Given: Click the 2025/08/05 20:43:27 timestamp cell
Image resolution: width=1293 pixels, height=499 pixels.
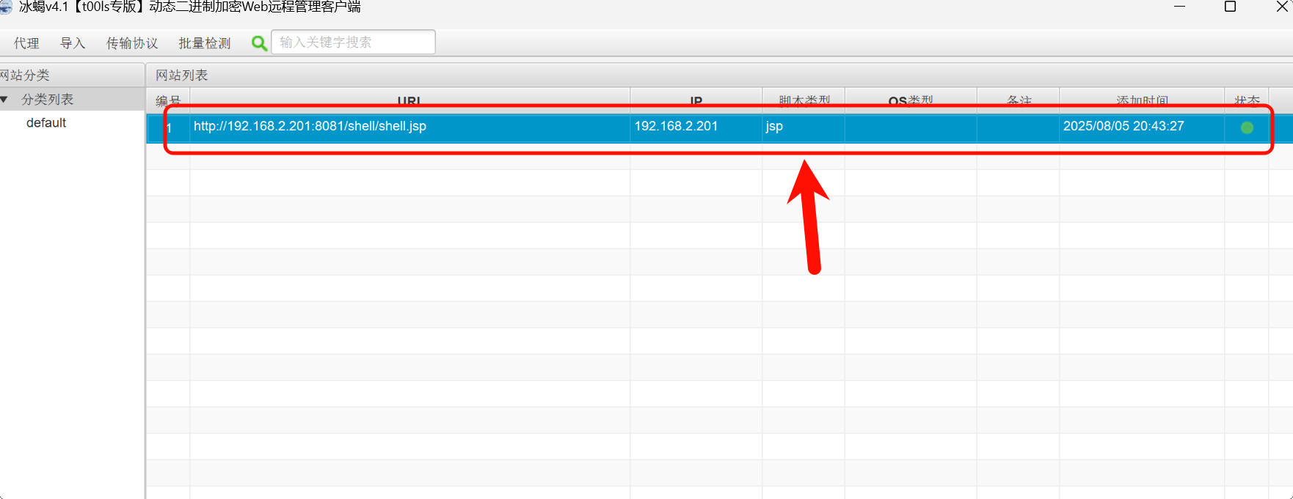Looking at the screenshot, I should click(1123, 126).
